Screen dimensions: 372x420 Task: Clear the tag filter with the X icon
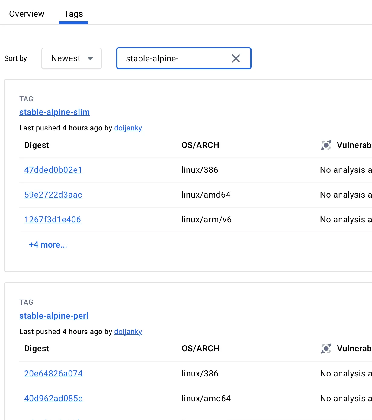click(236, 58)
